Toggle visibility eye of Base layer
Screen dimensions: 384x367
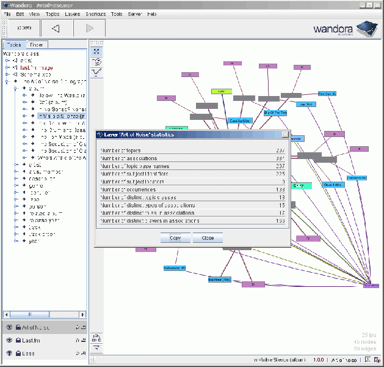9,354
